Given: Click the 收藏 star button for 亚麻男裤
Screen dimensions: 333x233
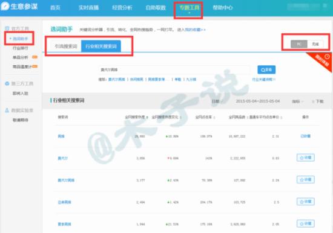Looking at the screenshot, I should click(x=306, y=202).
